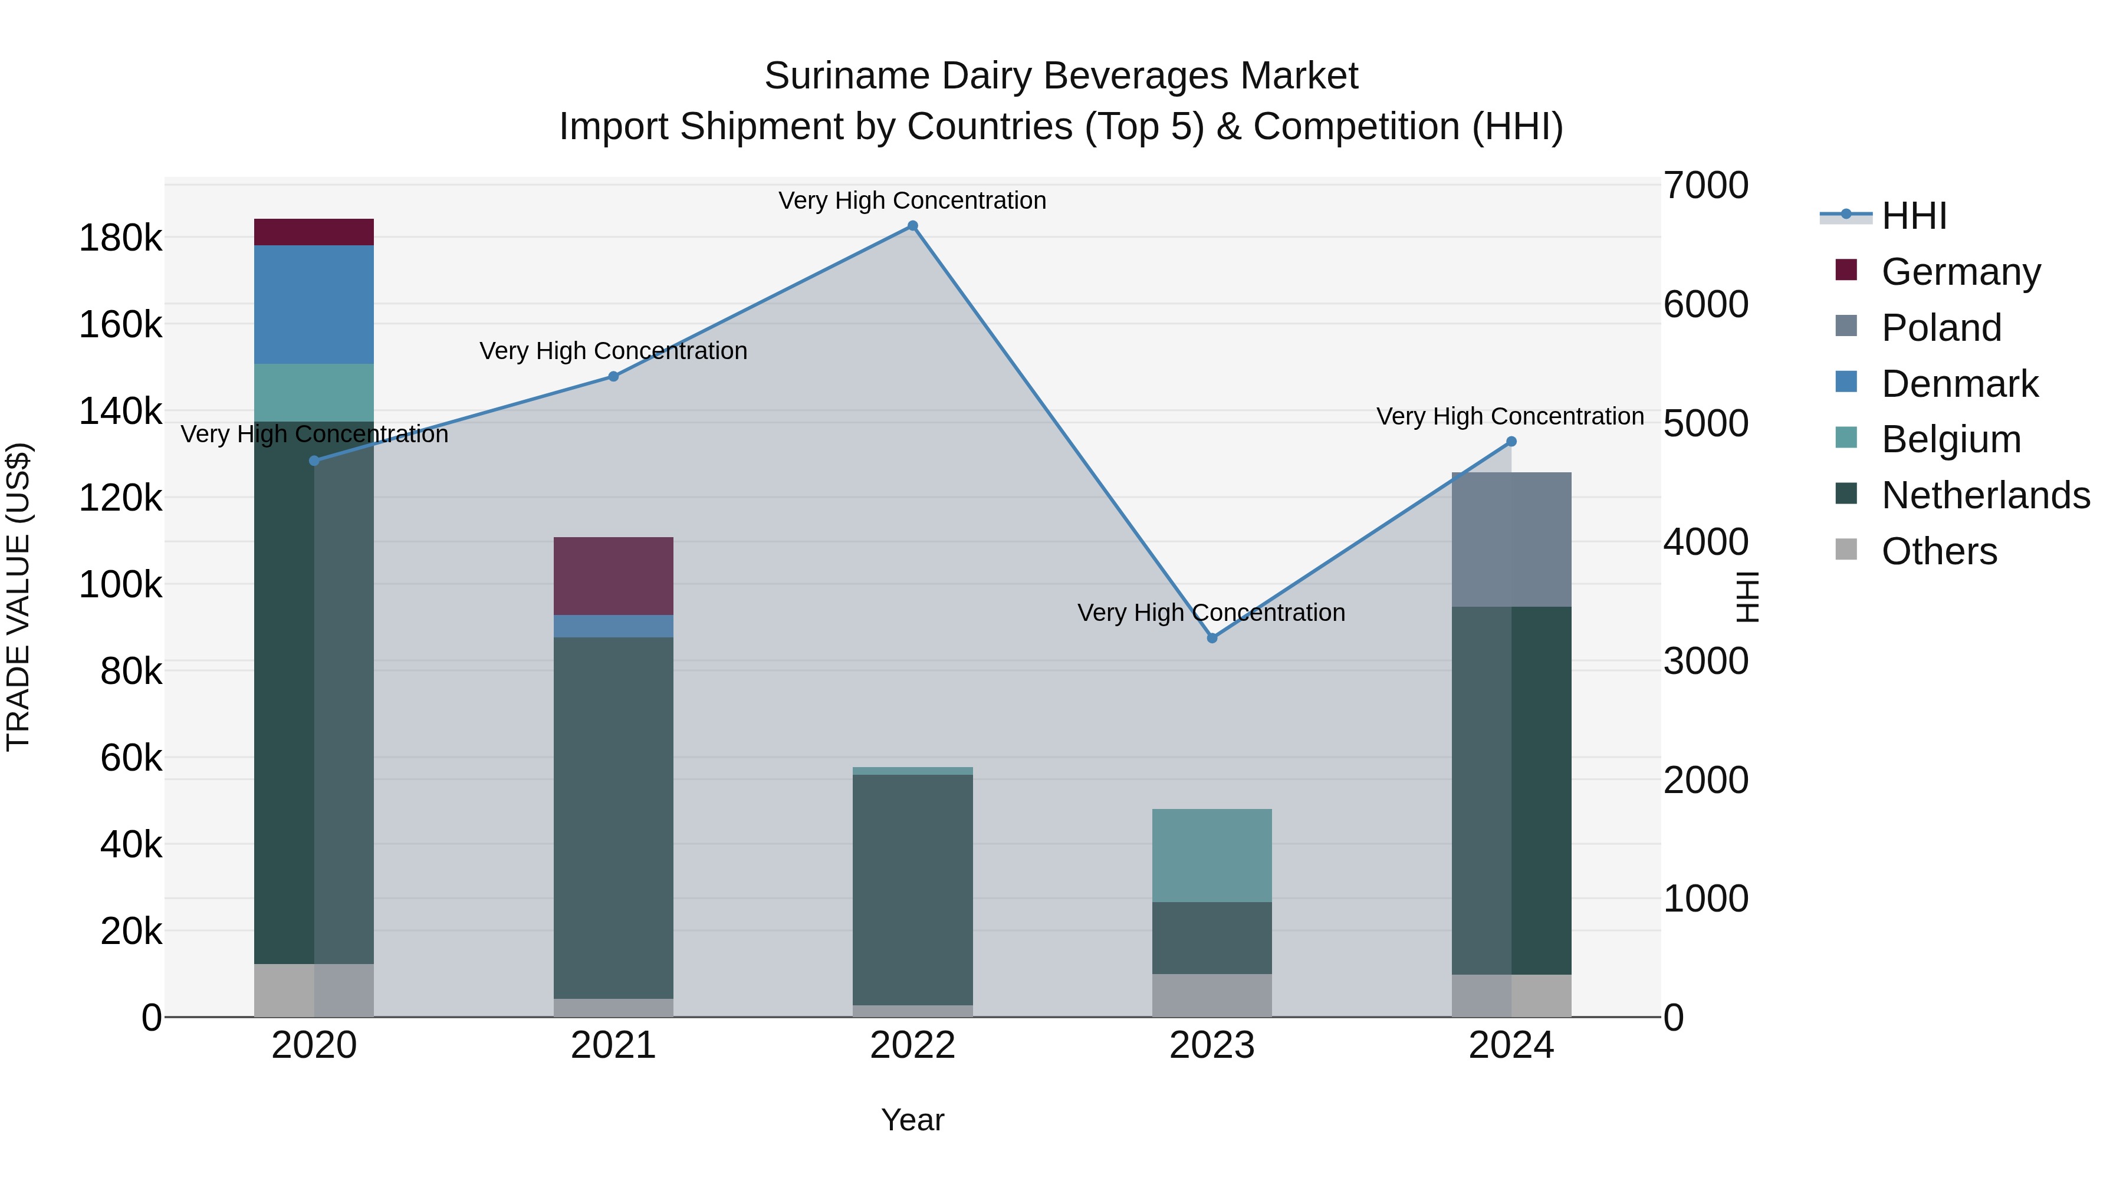This screenshot has height=1194, width=2123.
Task: Click the 2020 Belgium bar segment
Action: 314,393
